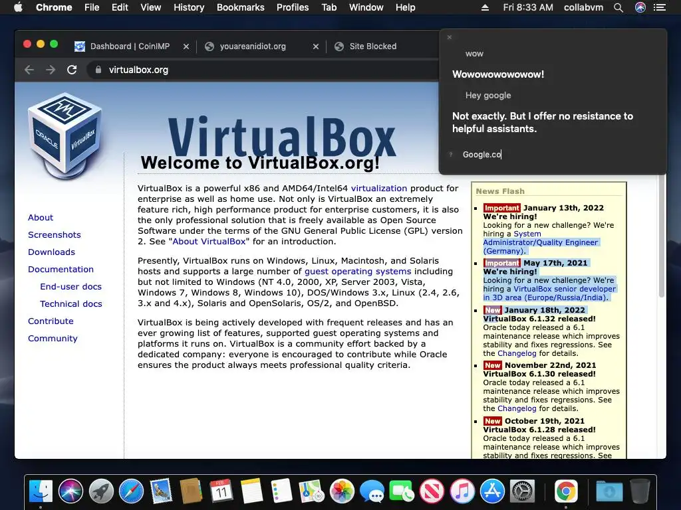Viewport: 681px width, 510px height.
Task: Click the padlock site info icon
Action: tap(98, 70)
